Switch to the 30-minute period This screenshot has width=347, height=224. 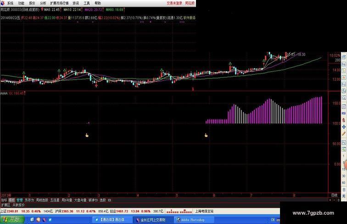344,176
